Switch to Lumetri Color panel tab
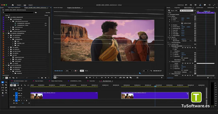Viewport: 218px width, 114px height. click(199, 8)
